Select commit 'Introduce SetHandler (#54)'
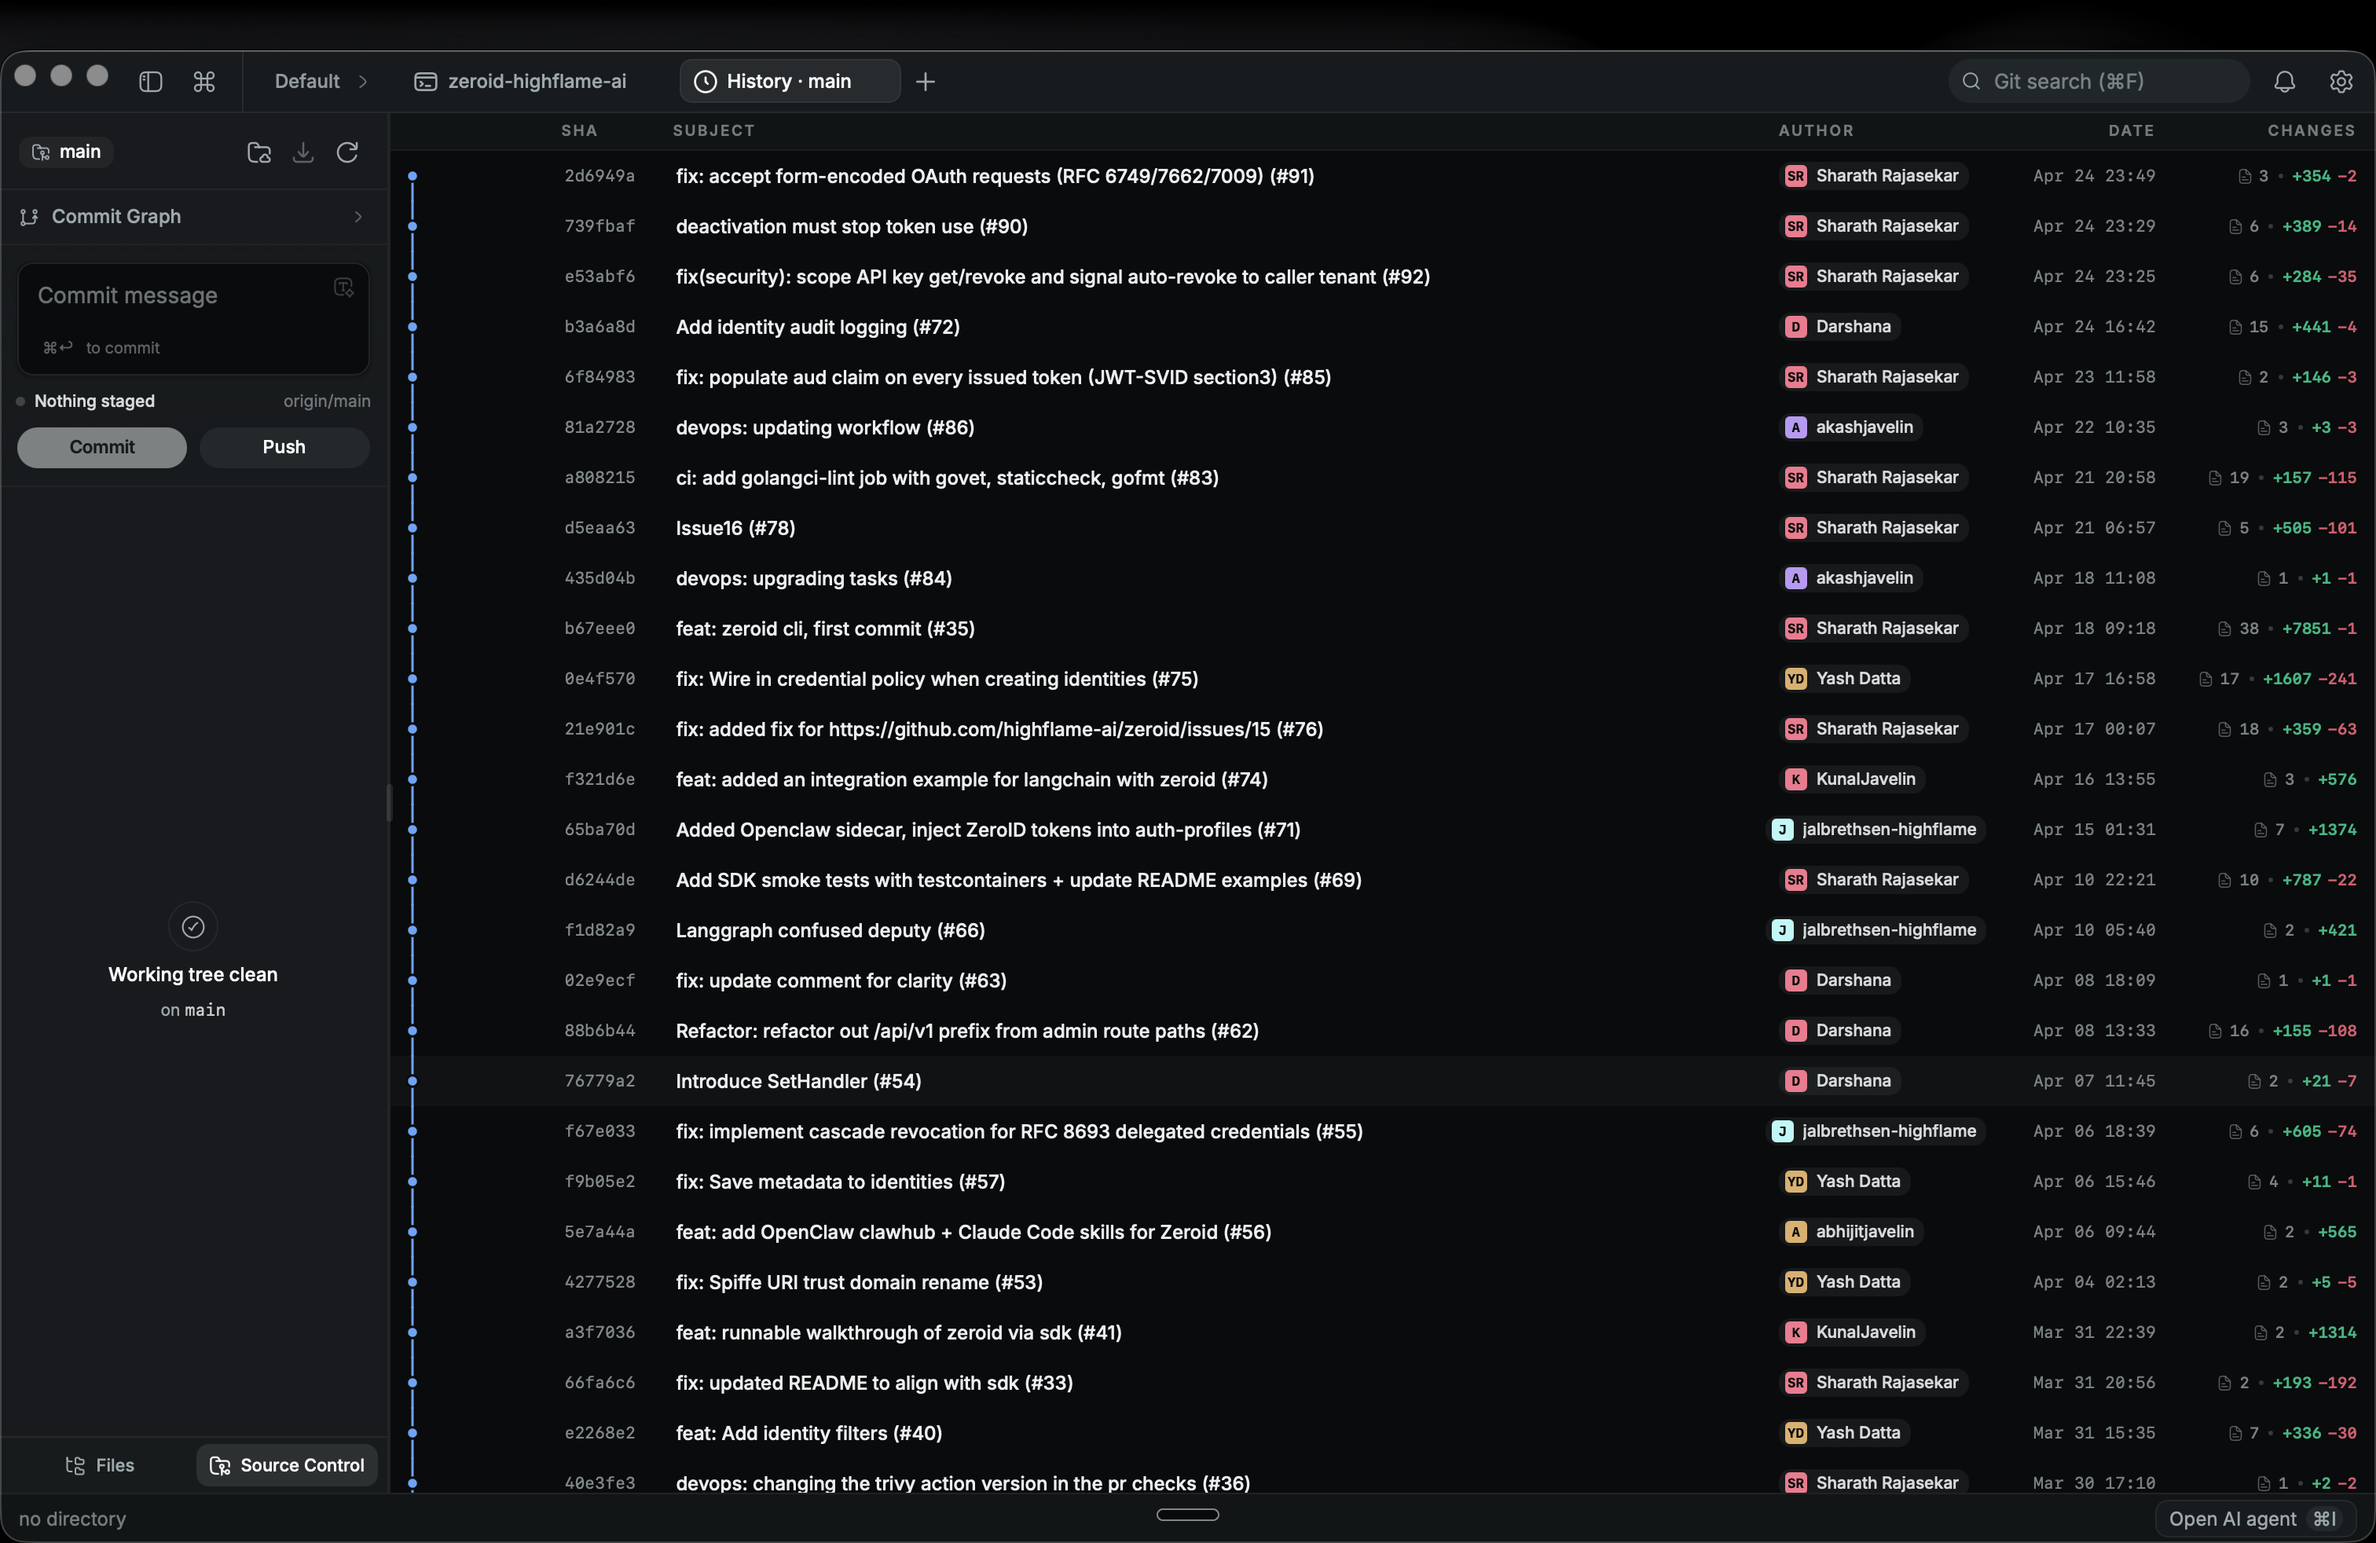Image resolution: width=2376 pixels, height=1543 pixels. point(1381,1081)
